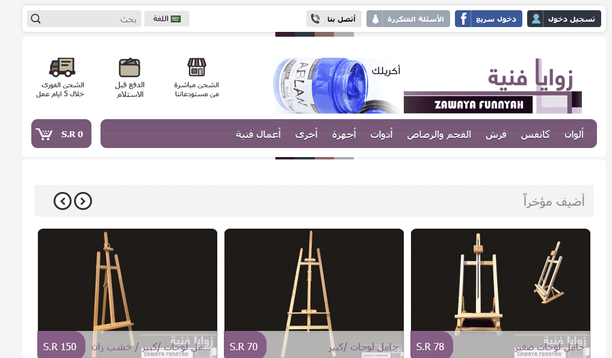
Task: Click the phone contact icon
Action: (x=315, y=19)
